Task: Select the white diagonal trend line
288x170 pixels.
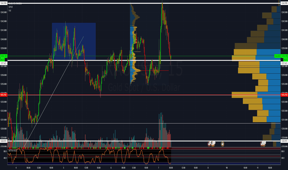Action: point(53,92)
